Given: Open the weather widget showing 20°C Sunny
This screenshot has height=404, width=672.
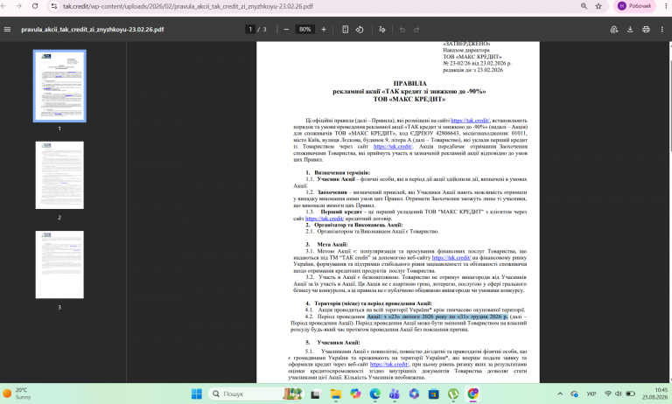Looking at the screenshot, I should pyautogui.click(x=16, y=394).
